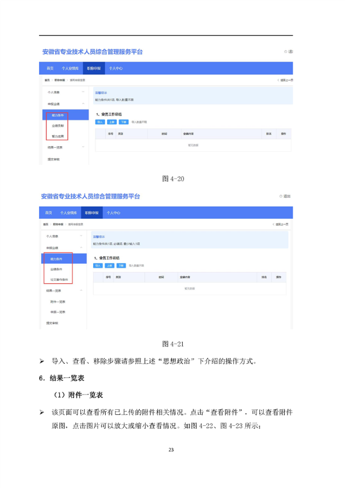Collapse 结果一览表 section in Figure 4-21 sidebar
This screenshot has width=345, height=488.
(x=81, y=291)
